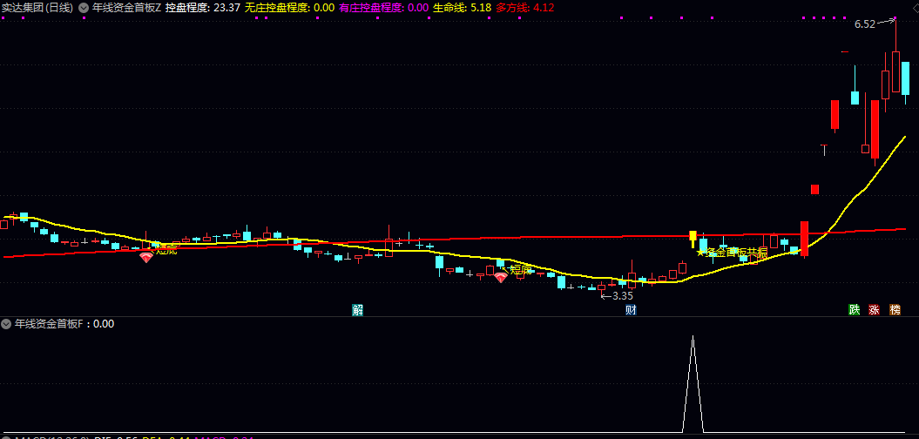The width and height of the screenshot is (919, 439).
Task: Click the first red gem 短底 signal icon
Action: pyautogui.click(x=145, y=257)
